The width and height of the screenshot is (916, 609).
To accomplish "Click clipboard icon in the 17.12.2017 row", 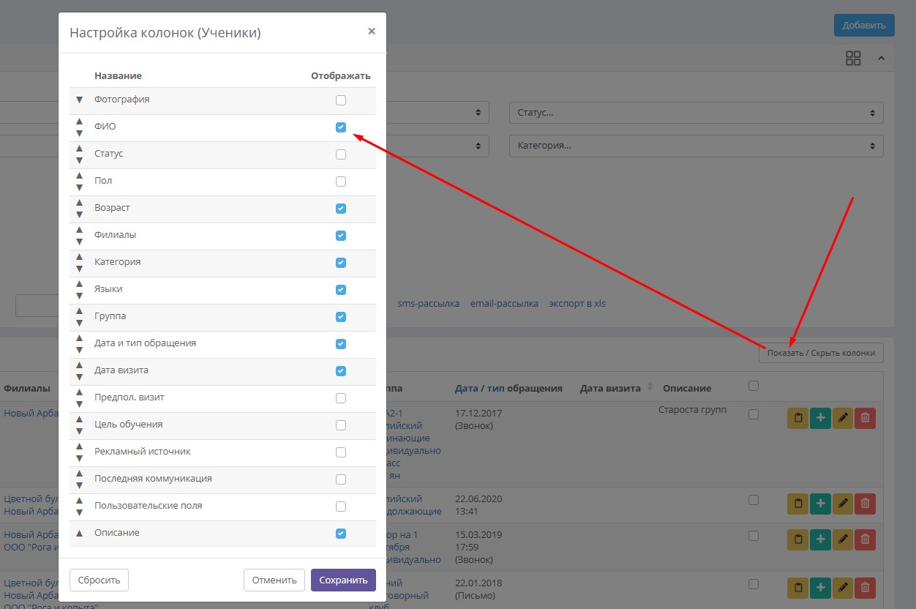I will click(x=798, y=418).
